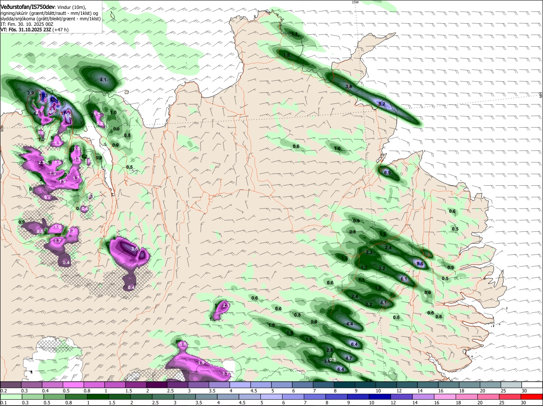Select the 6.9 precipitation value label
Viewport: 543px width, 406px height.
387,172
